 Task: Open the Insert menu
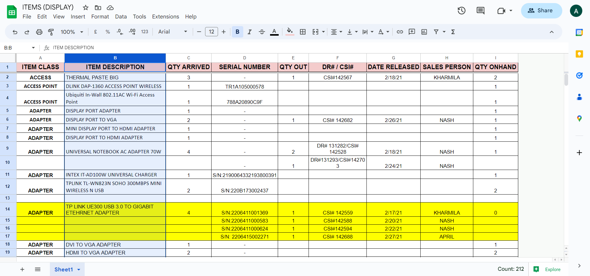tap(78, 17)
